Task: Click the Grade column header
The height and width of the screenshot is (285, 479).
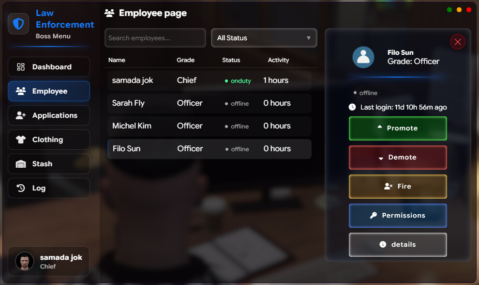Action: point(185,60)
